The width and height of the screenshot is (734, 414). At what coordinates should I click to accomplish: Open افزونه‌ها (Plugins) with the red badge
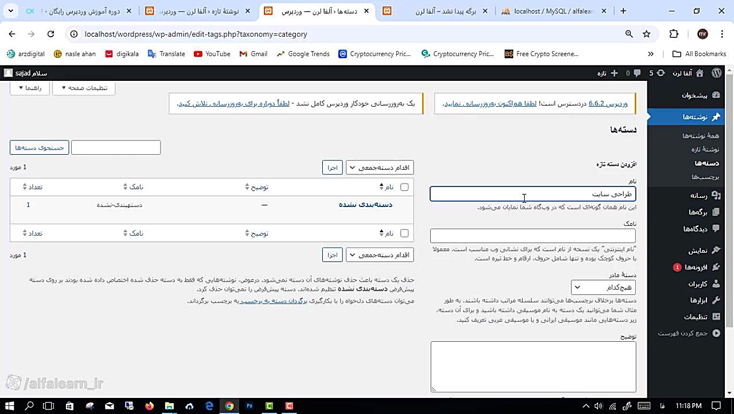(x=697, y=267)
